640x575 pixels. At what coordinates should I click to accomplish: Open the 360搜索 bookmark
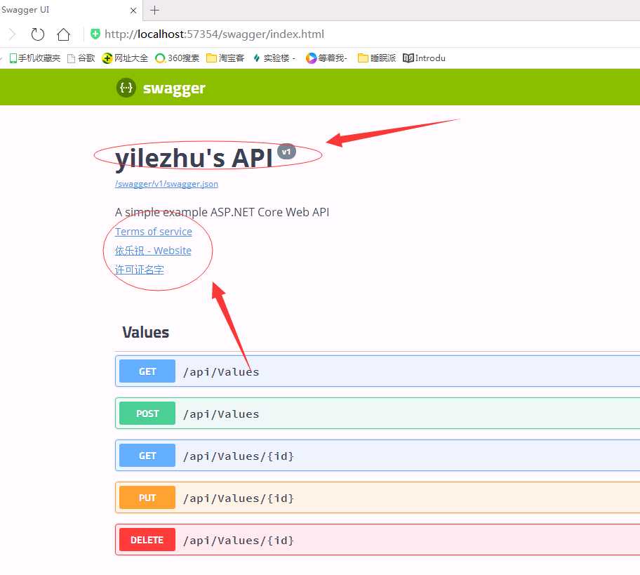click(177, 58)
